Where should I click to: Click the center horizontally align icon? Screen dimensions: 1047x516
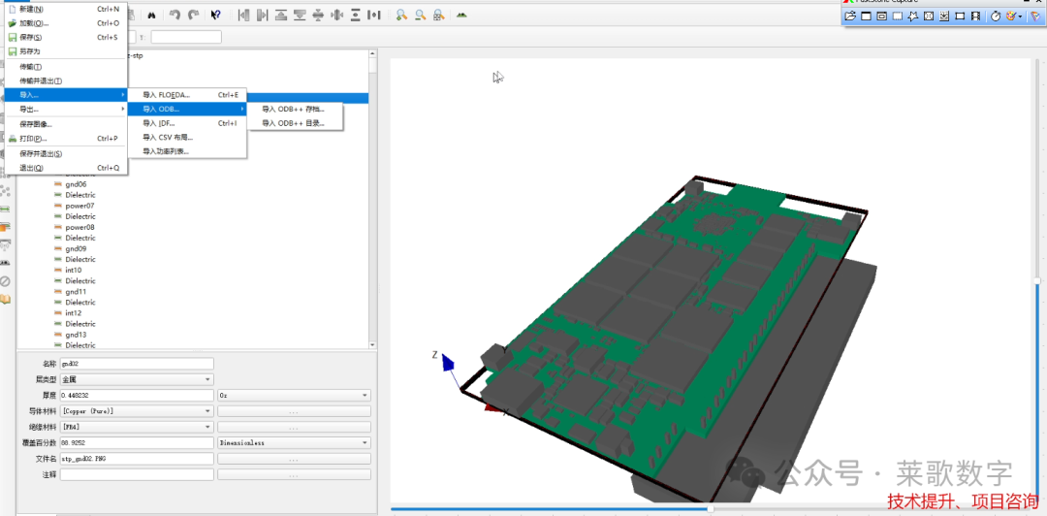pyautogui.click(x=337, y=15)
